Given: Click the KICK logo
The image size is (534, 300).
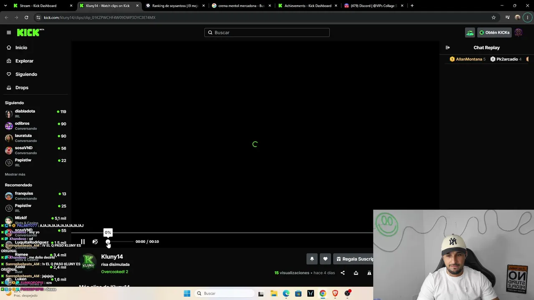Looking at the screenshot, I should [30, 32].
